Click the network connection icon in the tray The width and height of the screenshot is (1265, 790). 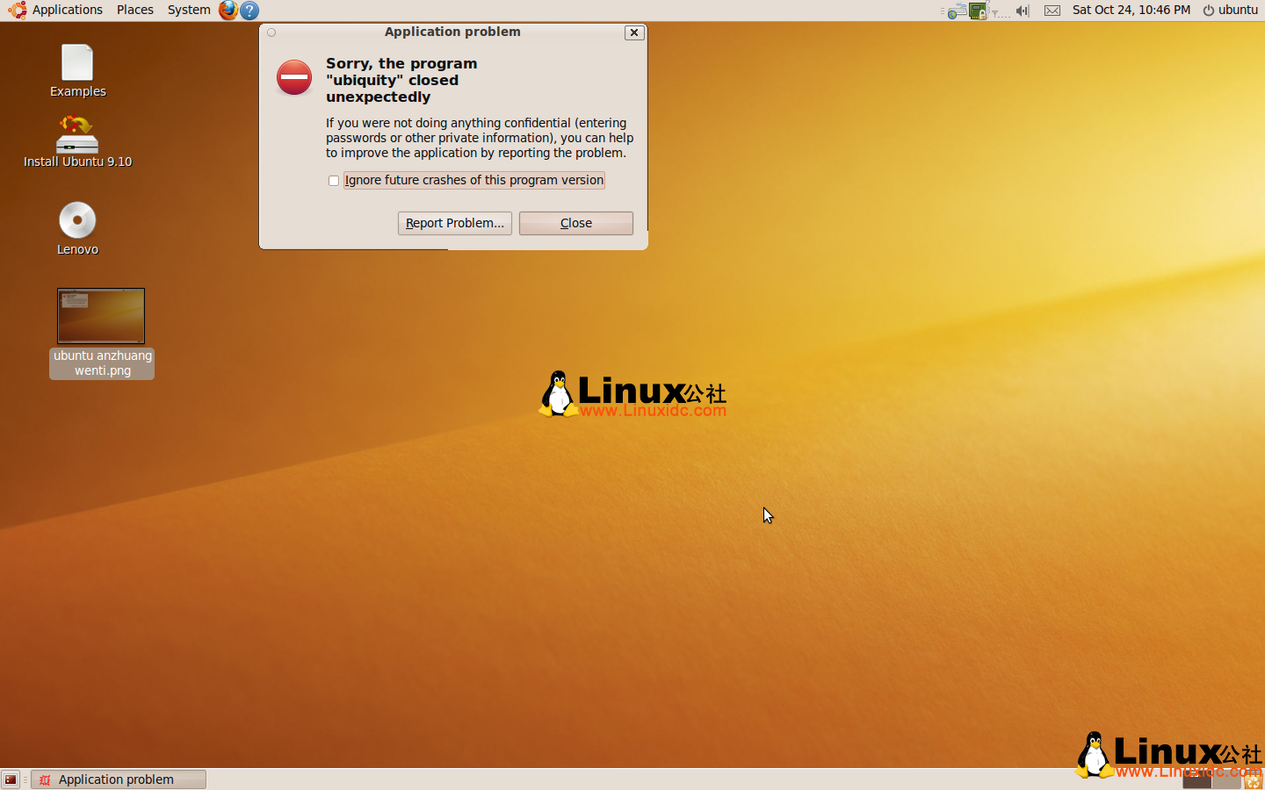pyautogui.click(x=977, y=10)
